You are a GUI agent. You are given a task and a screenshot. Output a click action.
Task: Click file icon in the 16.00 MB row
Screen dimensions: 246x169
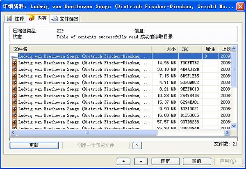(x=15, y=116)
